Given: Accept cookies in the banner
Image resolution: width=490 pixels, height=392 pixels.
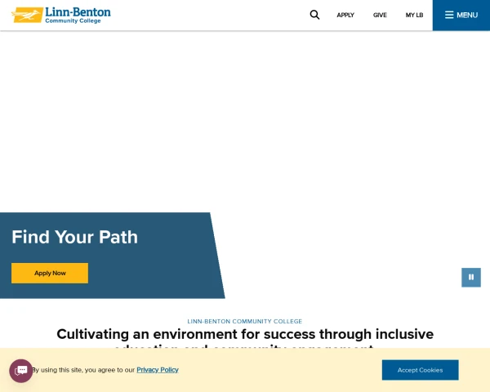Looking at the screenshot, I should pos(420,370).
